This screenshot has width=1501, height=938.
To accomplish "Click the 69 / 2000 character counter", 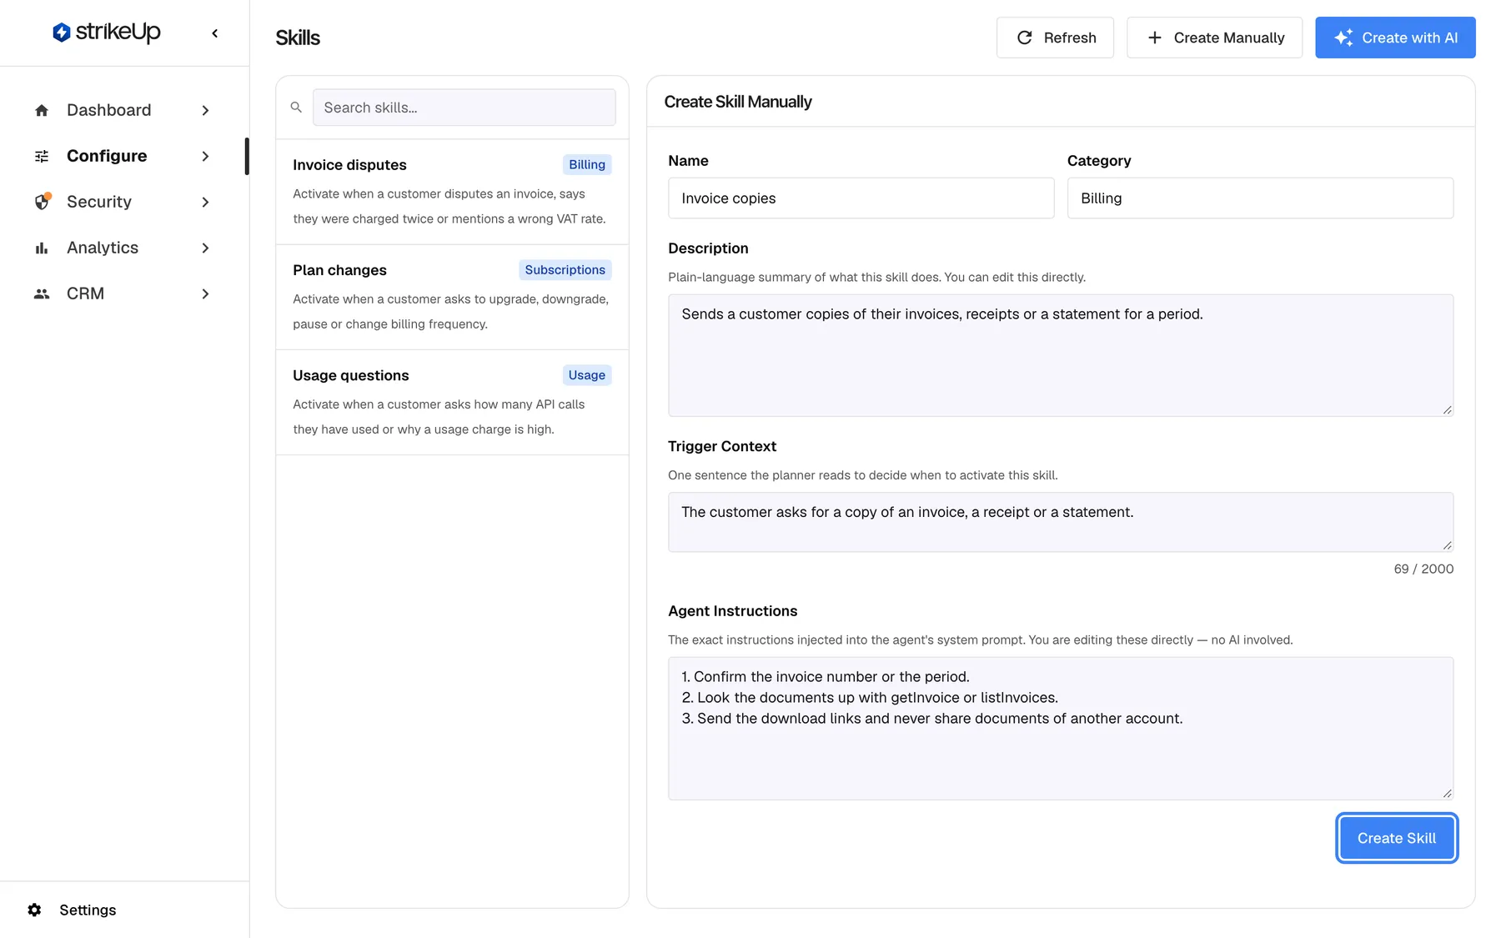I will click(1423, 569).
